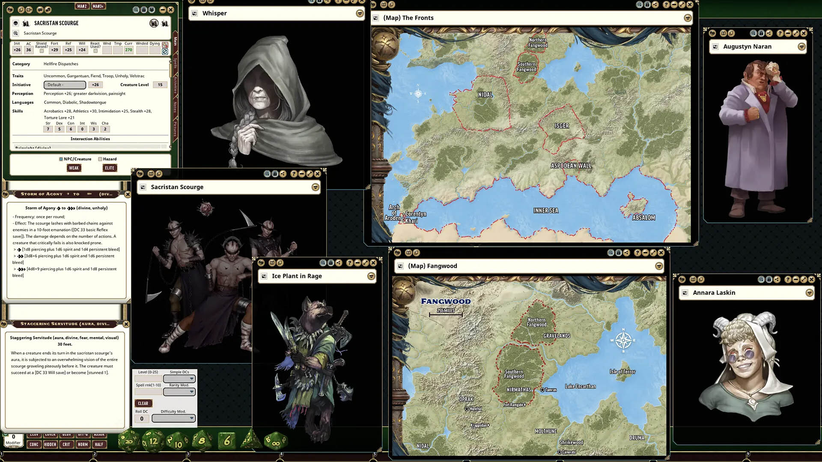Expand the Simple DCs dropdown
The width and height of the screenshot is (822, 462).
point(179,379)
